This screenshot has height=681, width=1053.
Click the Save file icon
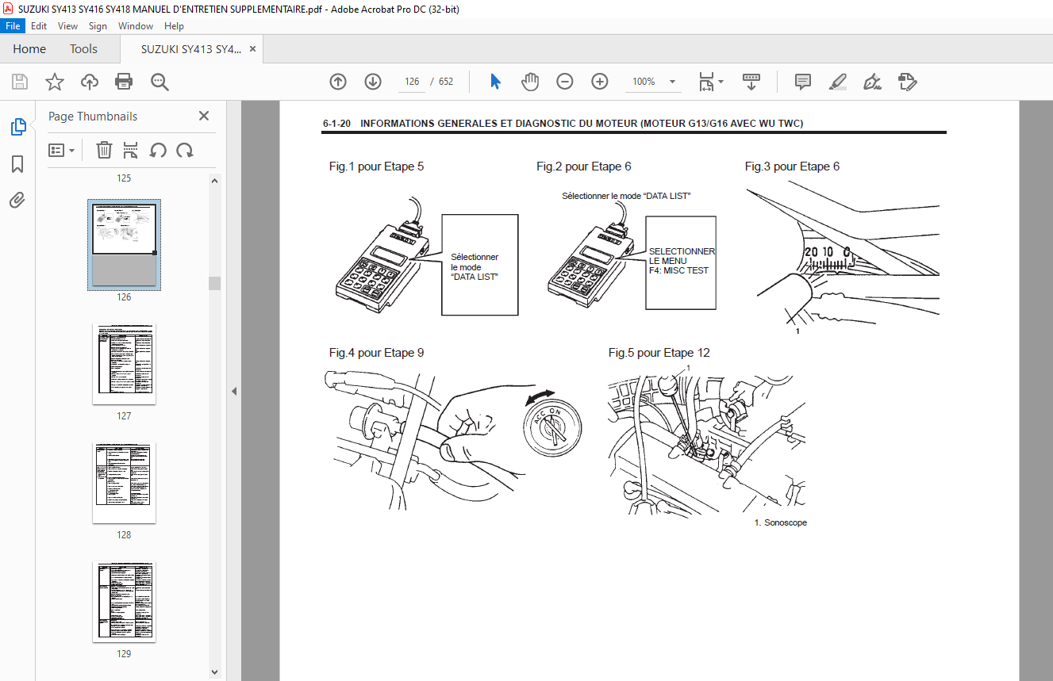tap(20, 82)
